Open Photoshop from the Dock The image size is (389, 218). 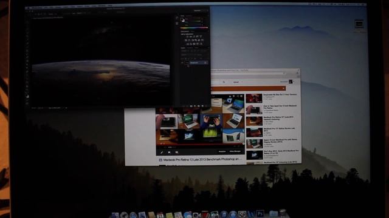pos(260,214)
